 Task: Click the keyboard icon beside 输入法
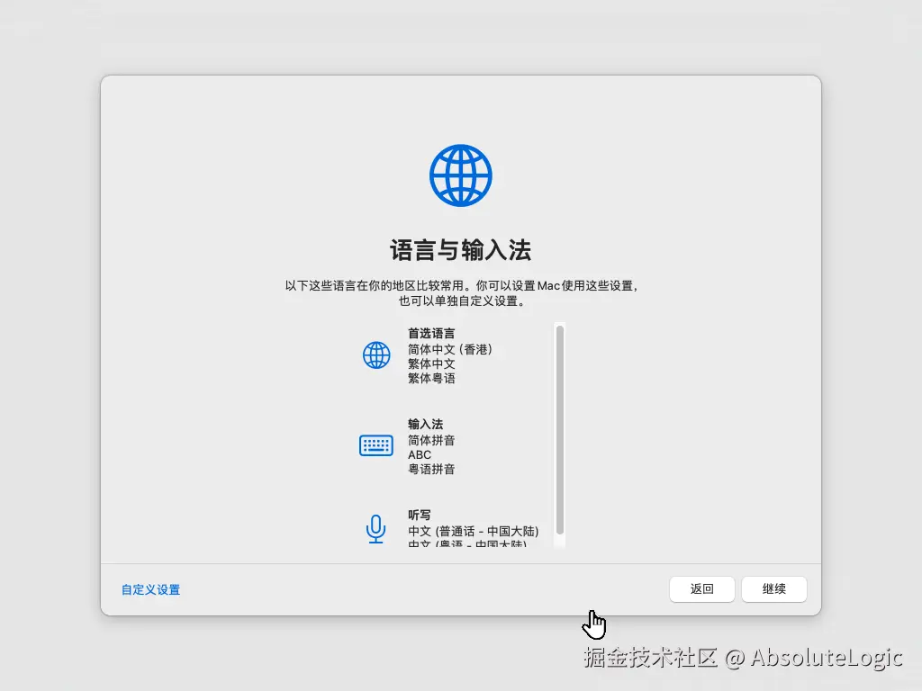tap(376, 445)
